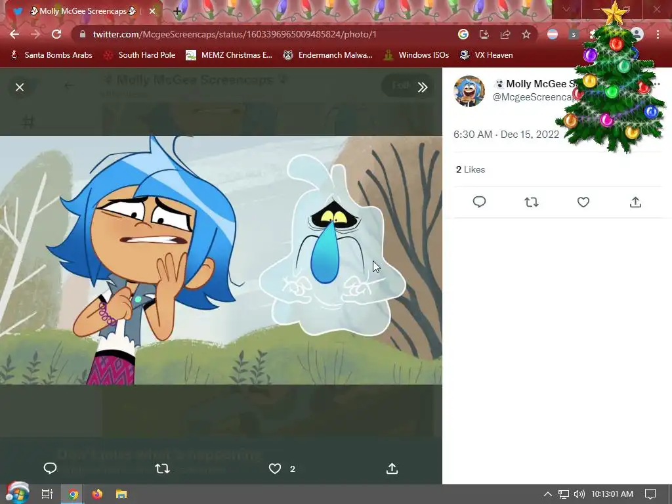
Task: Launch Firefox from the taskbar
Action: [x=97, y=494]
